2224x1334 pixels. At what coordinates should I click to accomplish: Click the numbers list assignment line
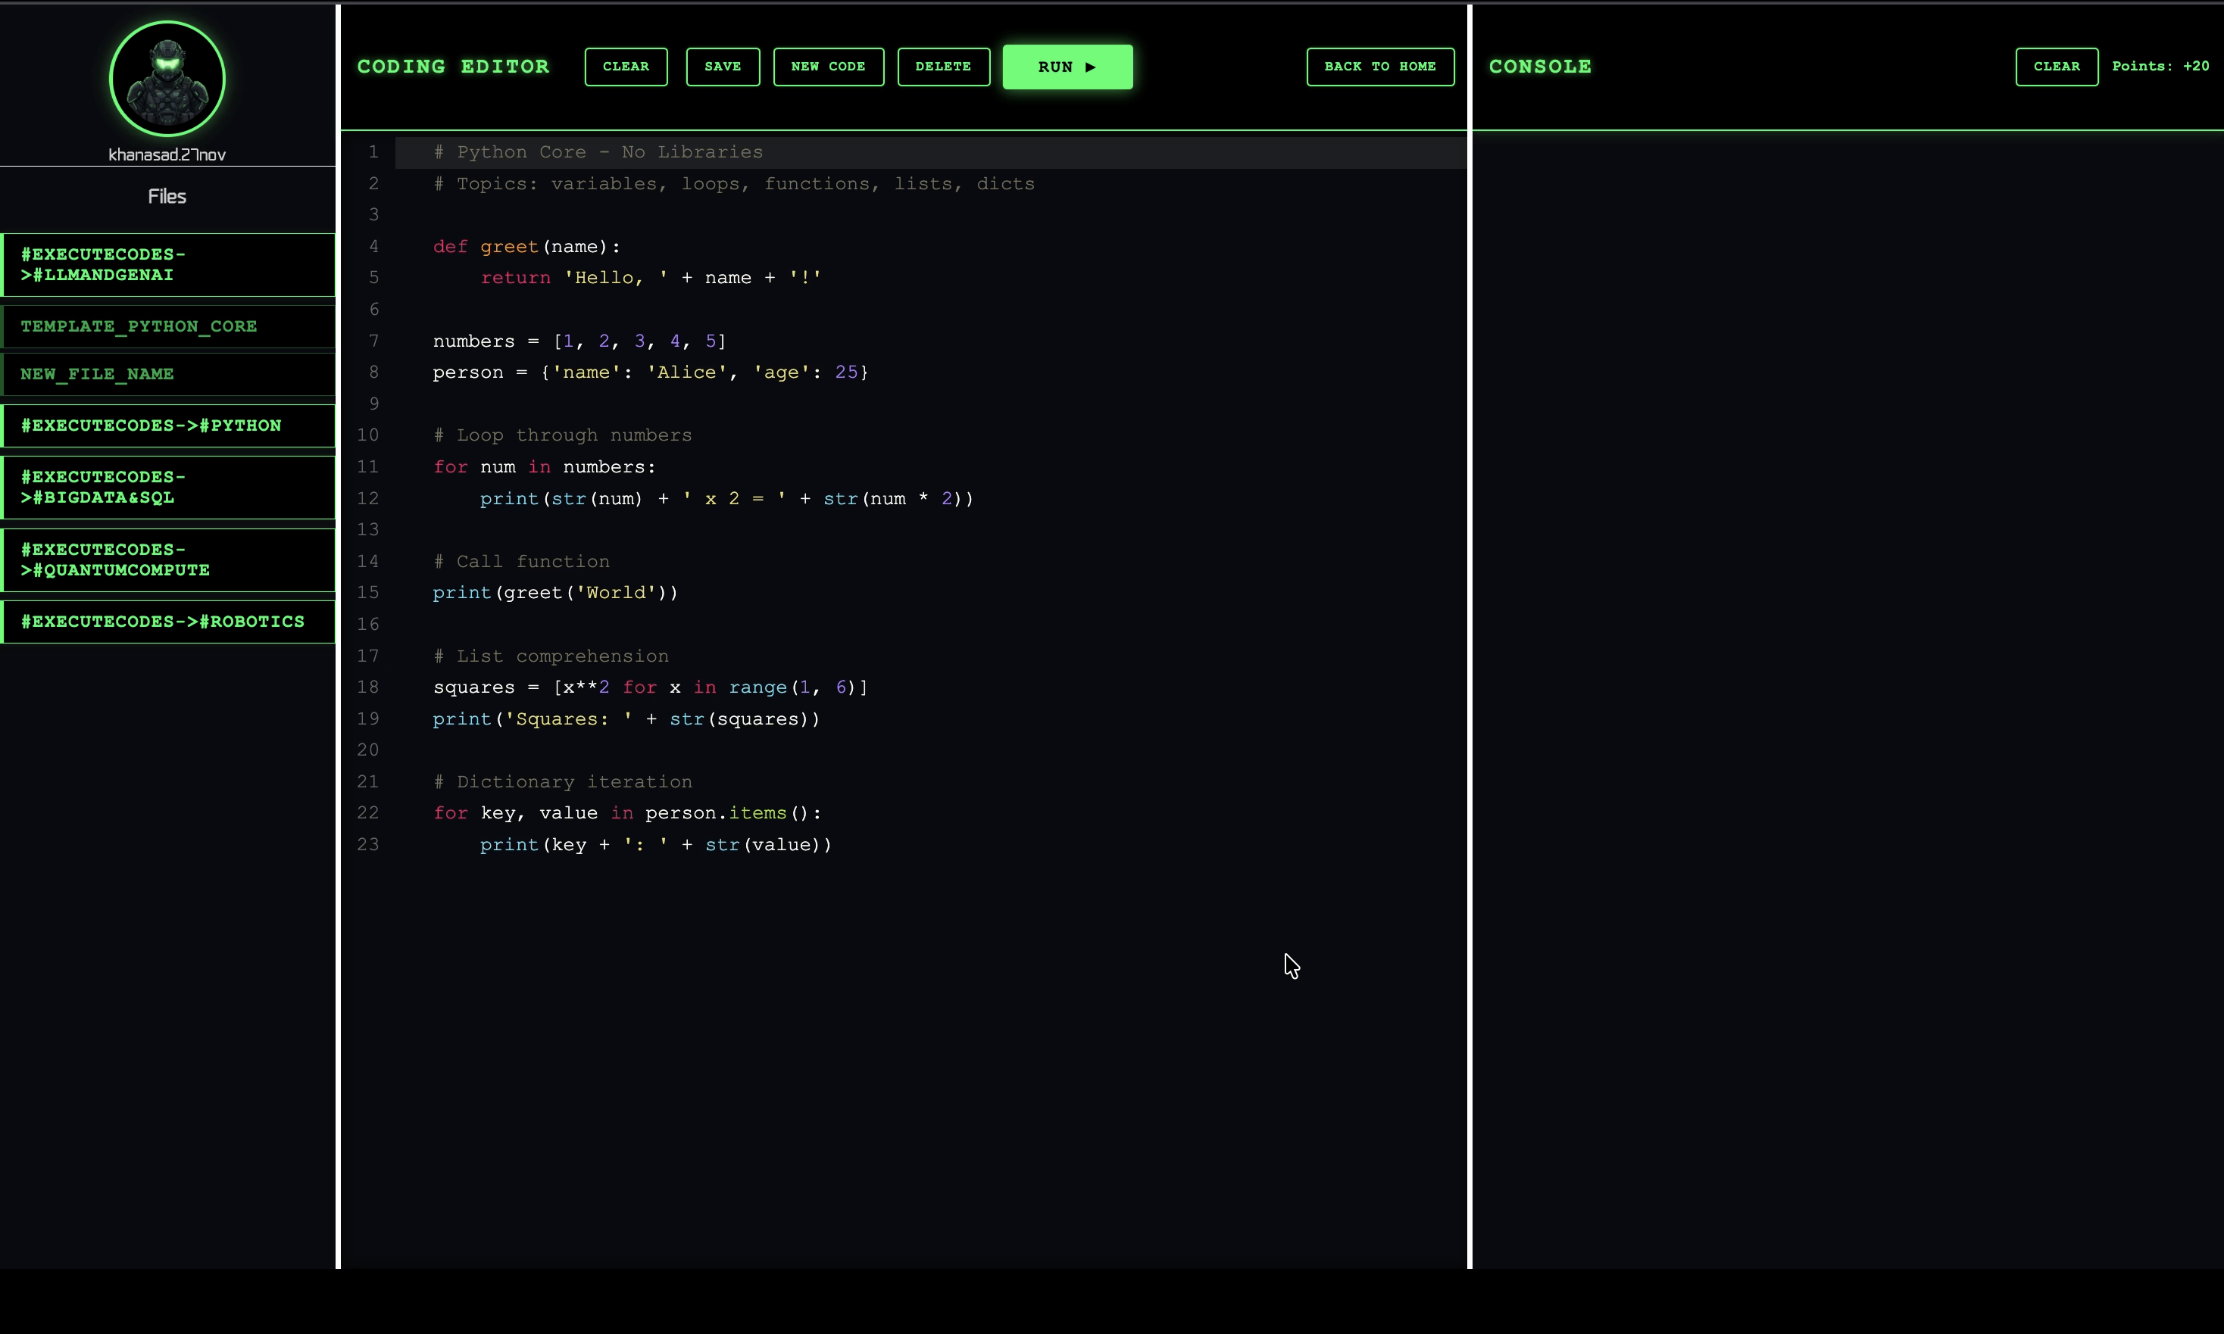pyautogui.click(x=579, y=341)
